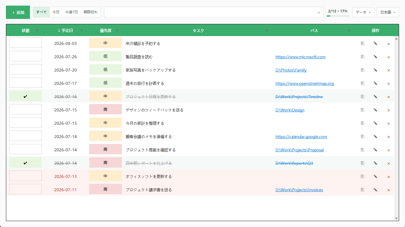Filter by 期限切れ tasks
Image resolution: width=405 pixels, height=227 pixels.
91,12
